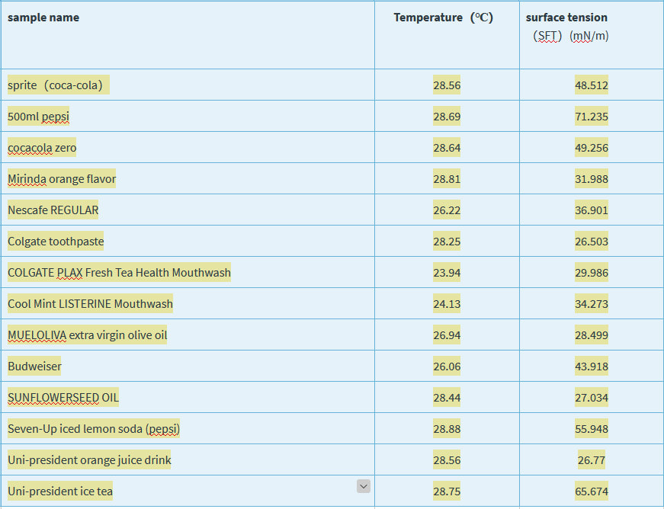Select surface tension value 29.986
The height and width of the screenshot is (509, 664).
[591, 272]
